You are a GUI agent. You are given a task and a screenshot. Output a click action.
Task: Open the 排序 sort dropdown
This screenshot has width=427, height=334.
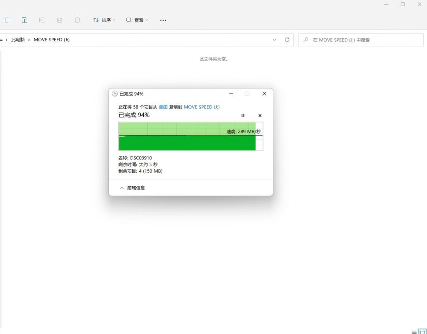[x=104, y=20]
